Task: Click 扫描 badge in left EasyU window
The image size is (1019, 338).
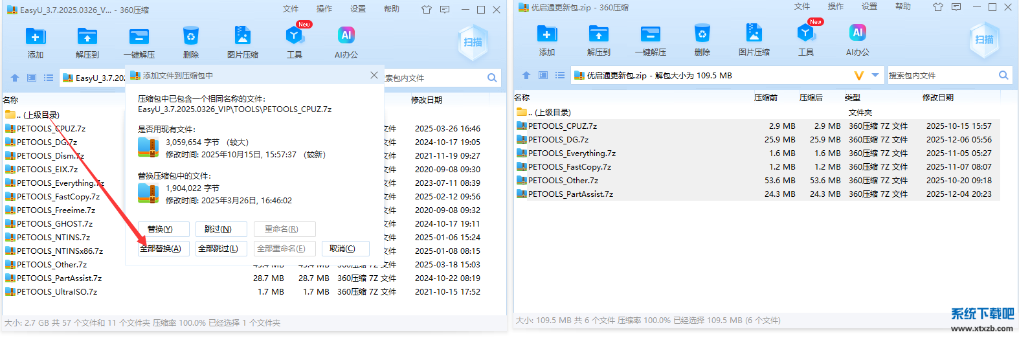Action: click(x=473, y=42)
